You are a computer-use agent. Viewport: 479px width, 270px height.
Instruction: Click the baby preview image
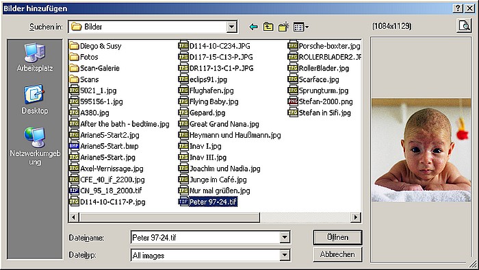tap(421, 150)
